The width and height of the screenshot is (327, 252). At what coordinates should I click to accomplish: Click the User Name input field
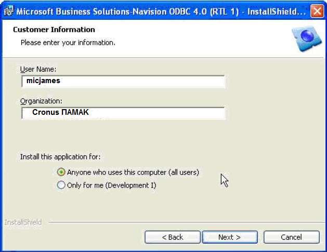123,81
